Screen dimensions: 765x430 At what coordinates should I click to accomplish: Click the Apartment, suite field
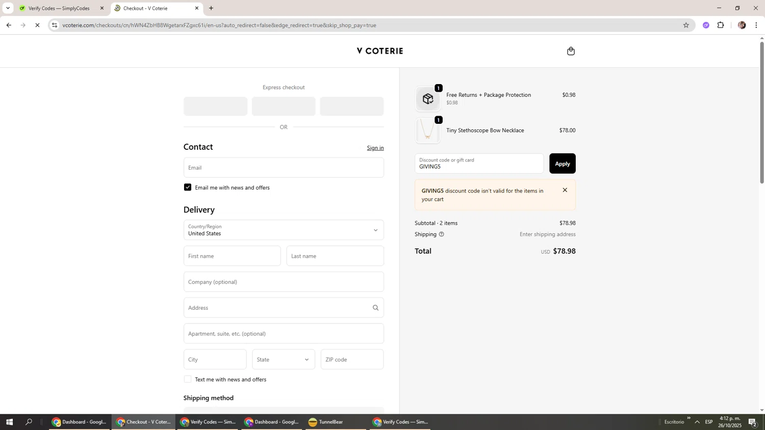coord(284,334)
